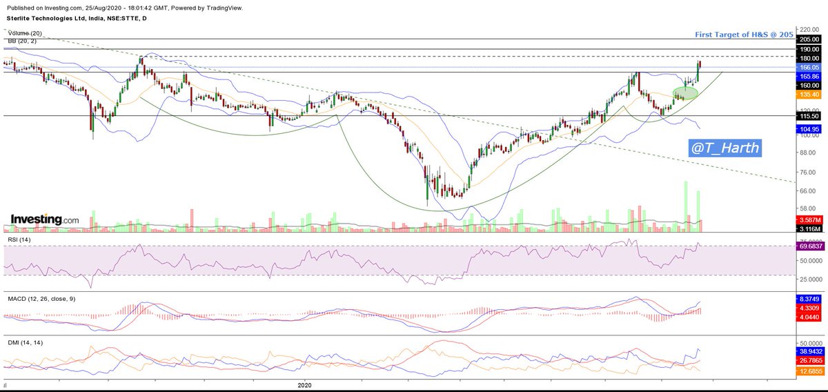828x392 pixels.
Task: Click the orange 12.6855 DMI value tag
Action: pyautogui.click(x=809, y=372)
